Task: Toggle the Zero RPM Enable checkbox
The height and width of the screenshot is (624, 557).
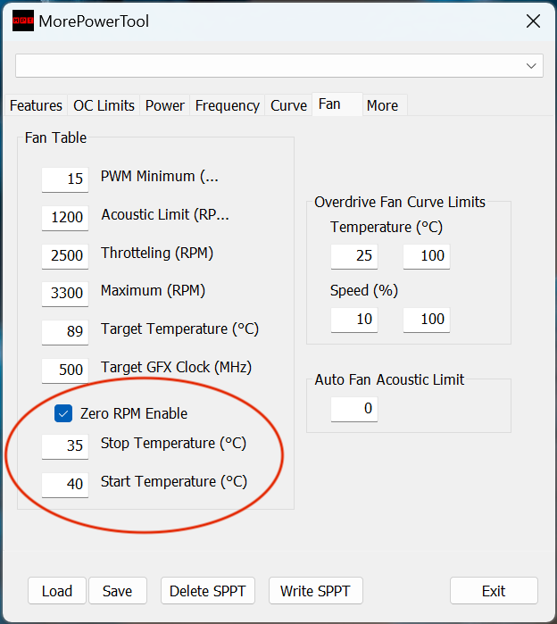Action: [63, 413]
